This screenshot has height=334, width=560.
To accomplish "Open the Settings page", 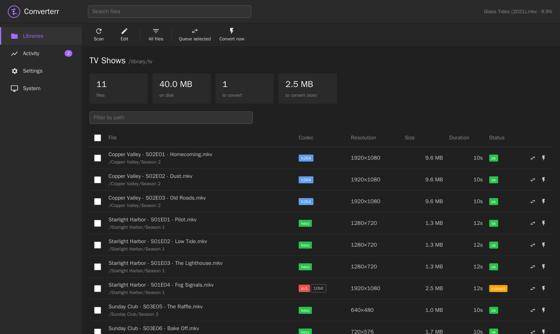I will point(41,71).
